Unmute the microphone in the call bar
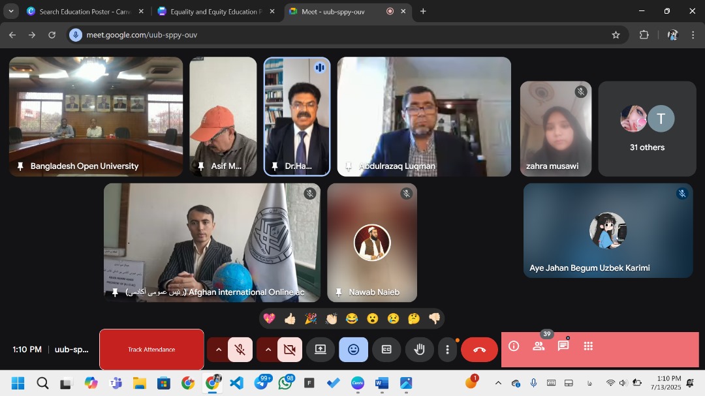Viewport: 705px width, 396px height. coord(240,350)
